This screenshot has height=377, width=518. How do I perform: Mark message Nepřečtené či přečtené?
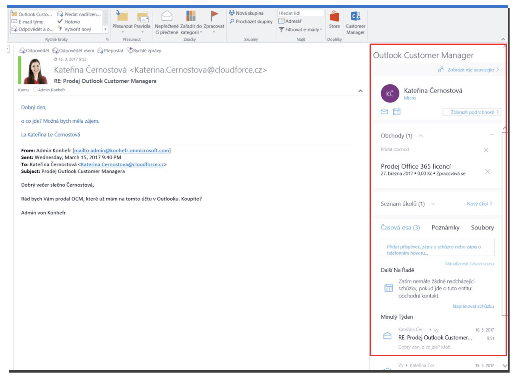pos(167,23)
